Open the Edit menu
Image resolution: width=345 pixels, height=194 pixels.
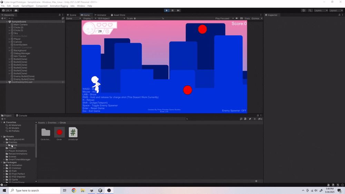click(x=9, y=6)
